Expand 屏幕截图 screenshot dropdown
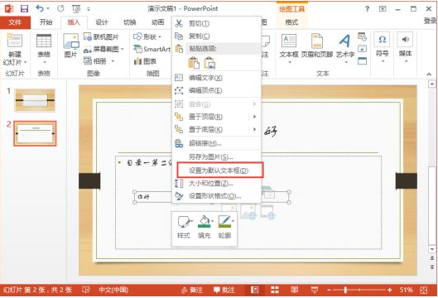 [x=123, y=49]
